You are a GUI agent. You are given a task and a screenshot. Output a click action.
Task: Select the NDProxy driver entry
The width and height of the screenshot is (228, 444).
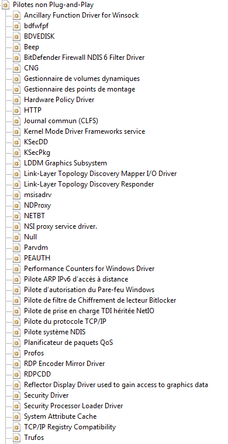[x=37, y=205]
